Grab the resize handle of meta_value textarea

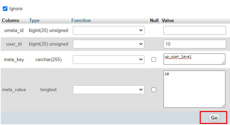click(223, 106)
